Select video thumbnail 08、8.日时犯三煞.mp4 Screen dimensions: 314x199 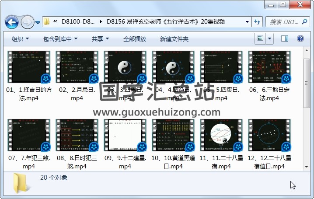pos(77,135)
